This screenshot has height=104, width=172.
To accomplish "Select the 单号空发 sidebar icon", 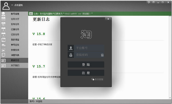I will click(3, 45).
